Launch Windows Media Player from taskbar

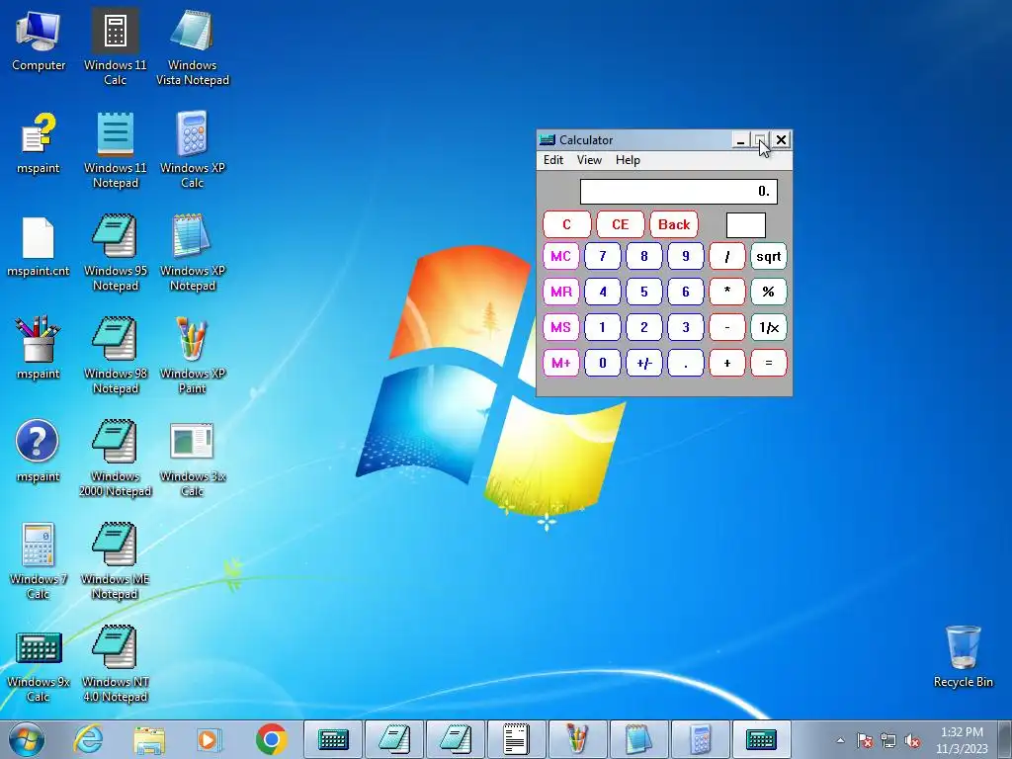point(210,739)
